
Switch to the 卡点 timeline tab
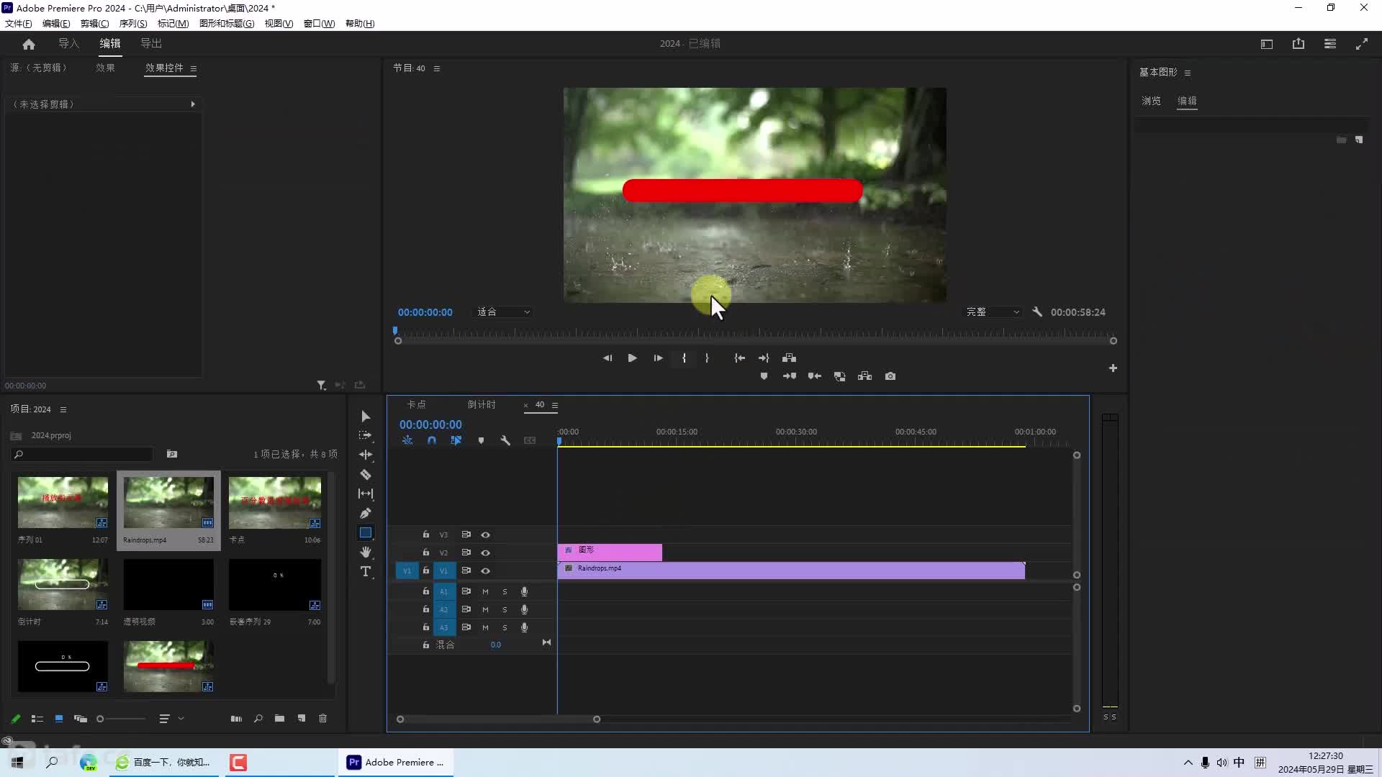pyautogui.click(x=416, y=404)
